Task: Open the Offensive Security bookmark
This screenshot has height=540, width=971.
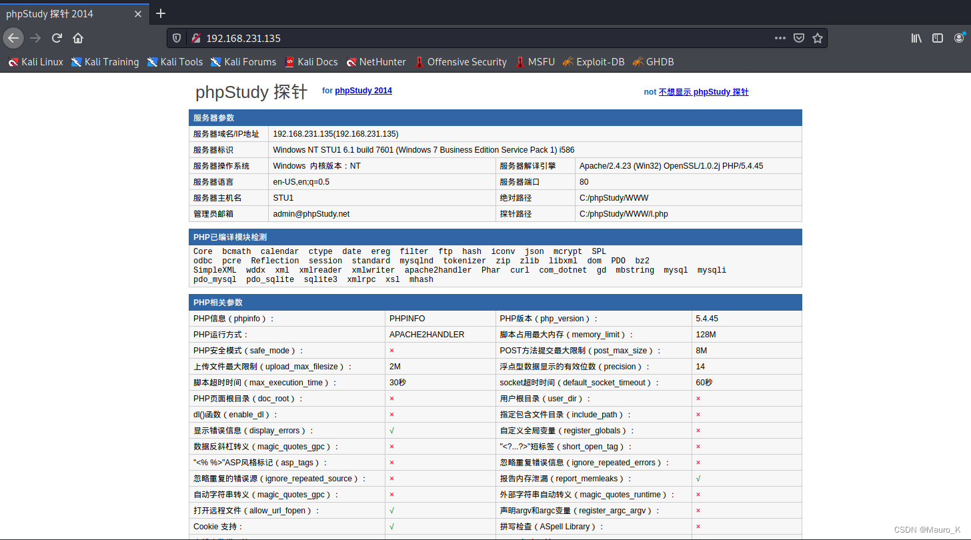Action: 460,62
